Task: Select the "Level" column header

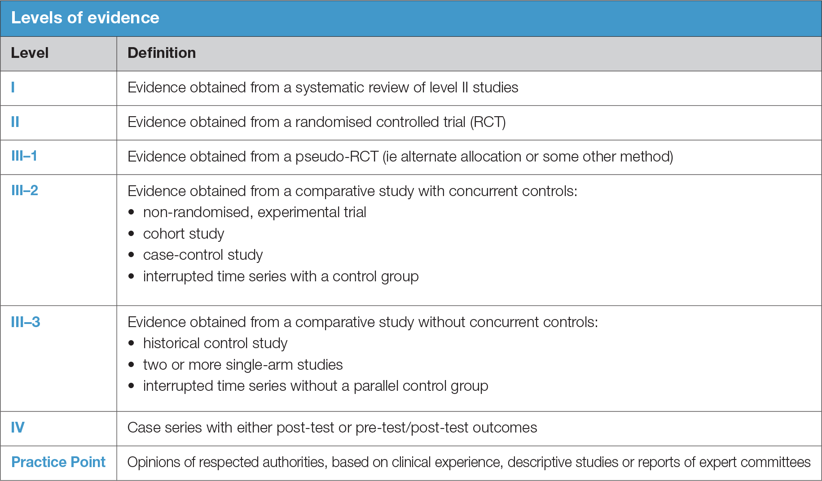Action: pyautogui.click(x=30, y=53)
